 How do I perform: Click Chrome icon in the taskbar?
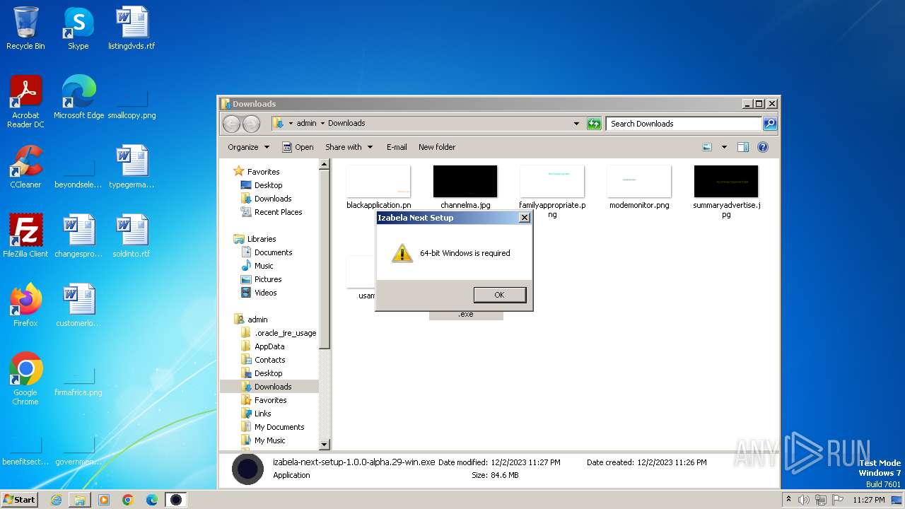[128, 500]
